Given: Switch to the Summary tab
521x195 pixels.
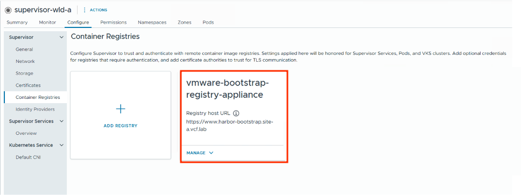Looking at the screenshot, I should (17, 23).
